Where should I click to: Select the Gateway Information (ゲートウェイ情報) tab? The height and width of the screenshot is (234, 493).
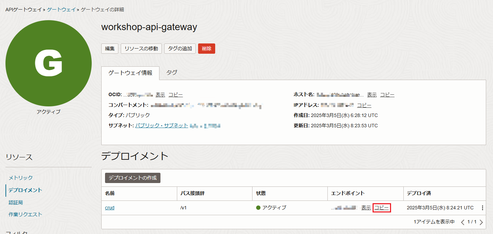pos(130,73)
